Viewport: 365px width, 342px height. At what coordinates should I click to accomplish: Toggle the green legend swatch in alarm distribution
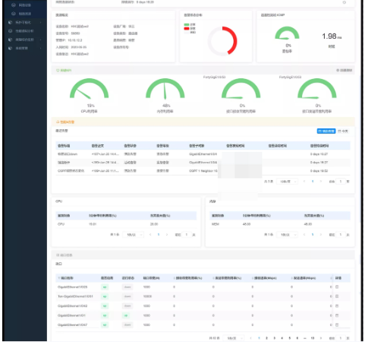click(187, 24)
